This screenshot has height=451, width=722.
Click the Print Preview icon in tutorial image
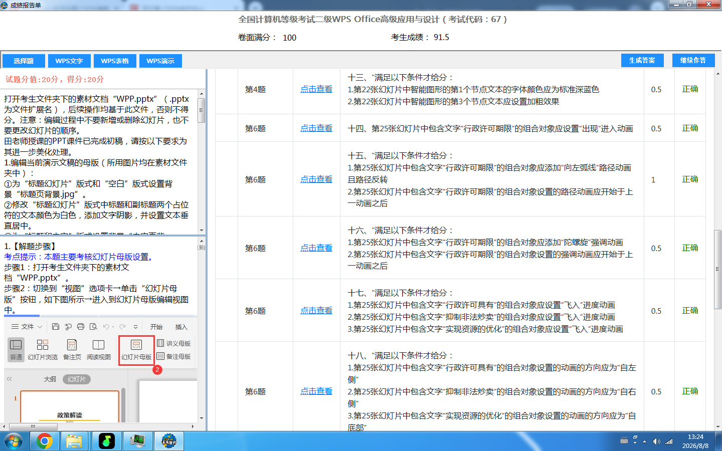point(93,327)
